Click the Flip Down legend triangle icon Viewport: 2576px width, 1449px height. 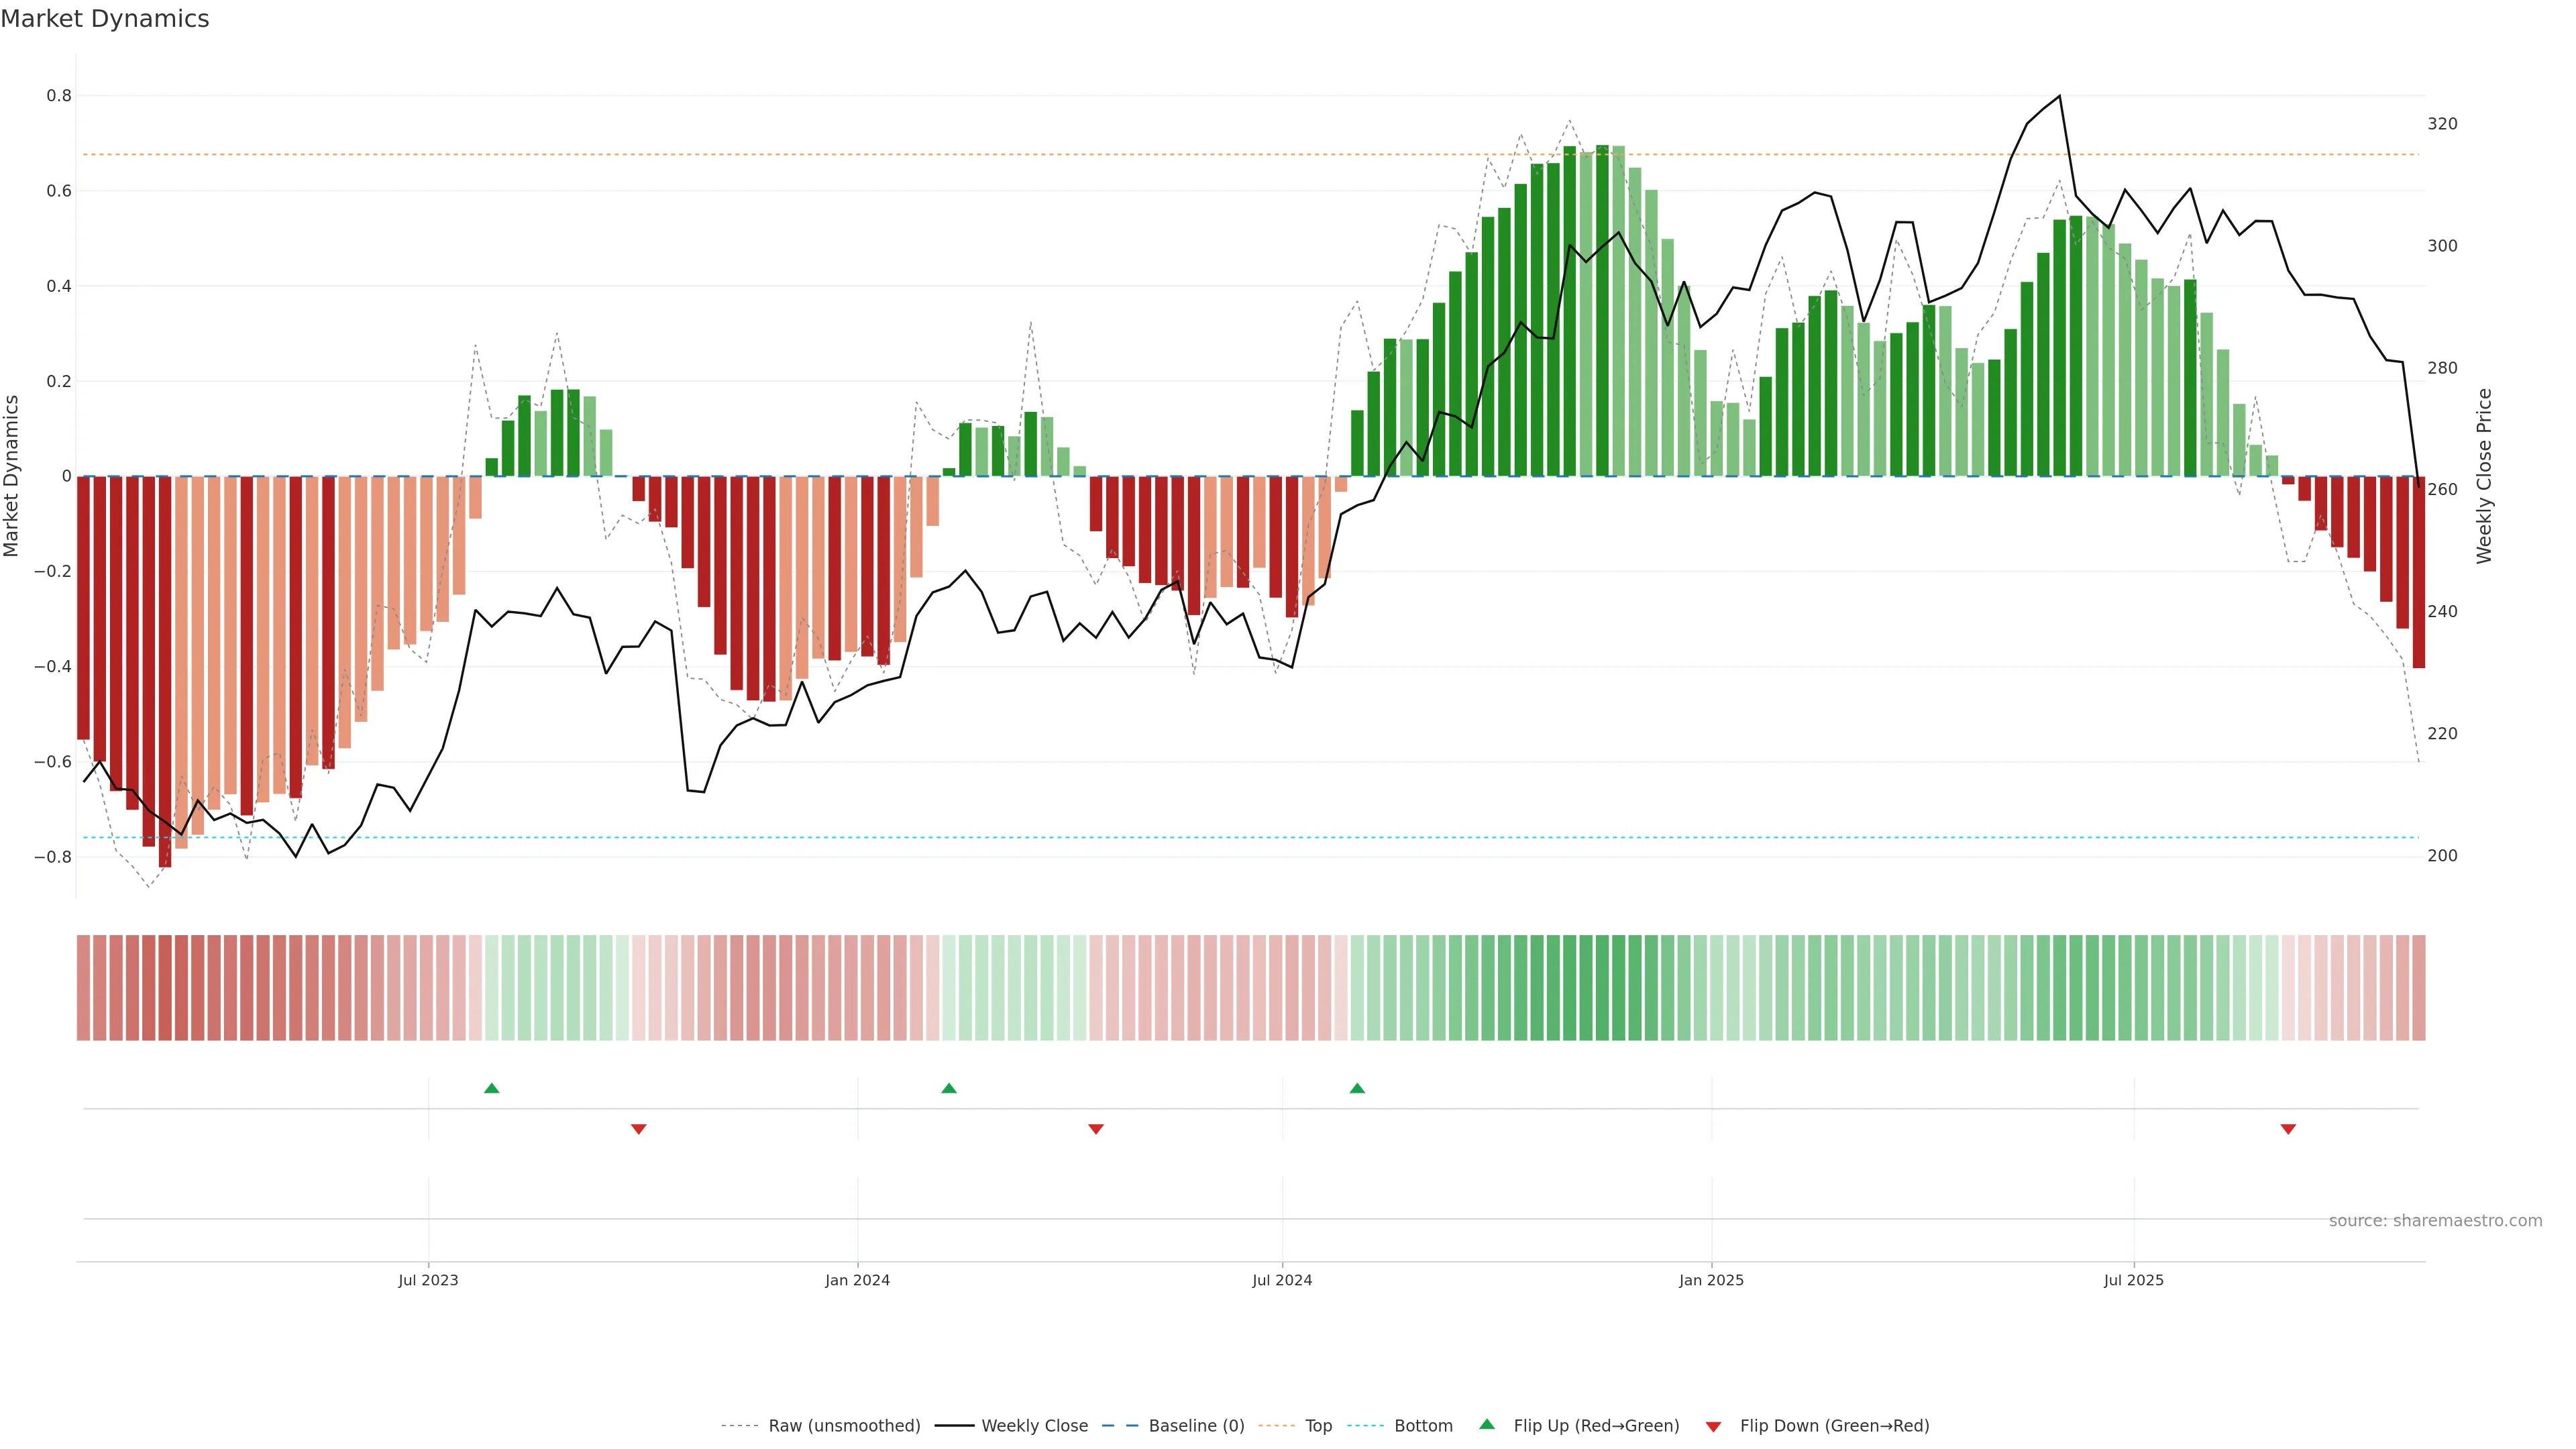(x=1713, y=1426)
